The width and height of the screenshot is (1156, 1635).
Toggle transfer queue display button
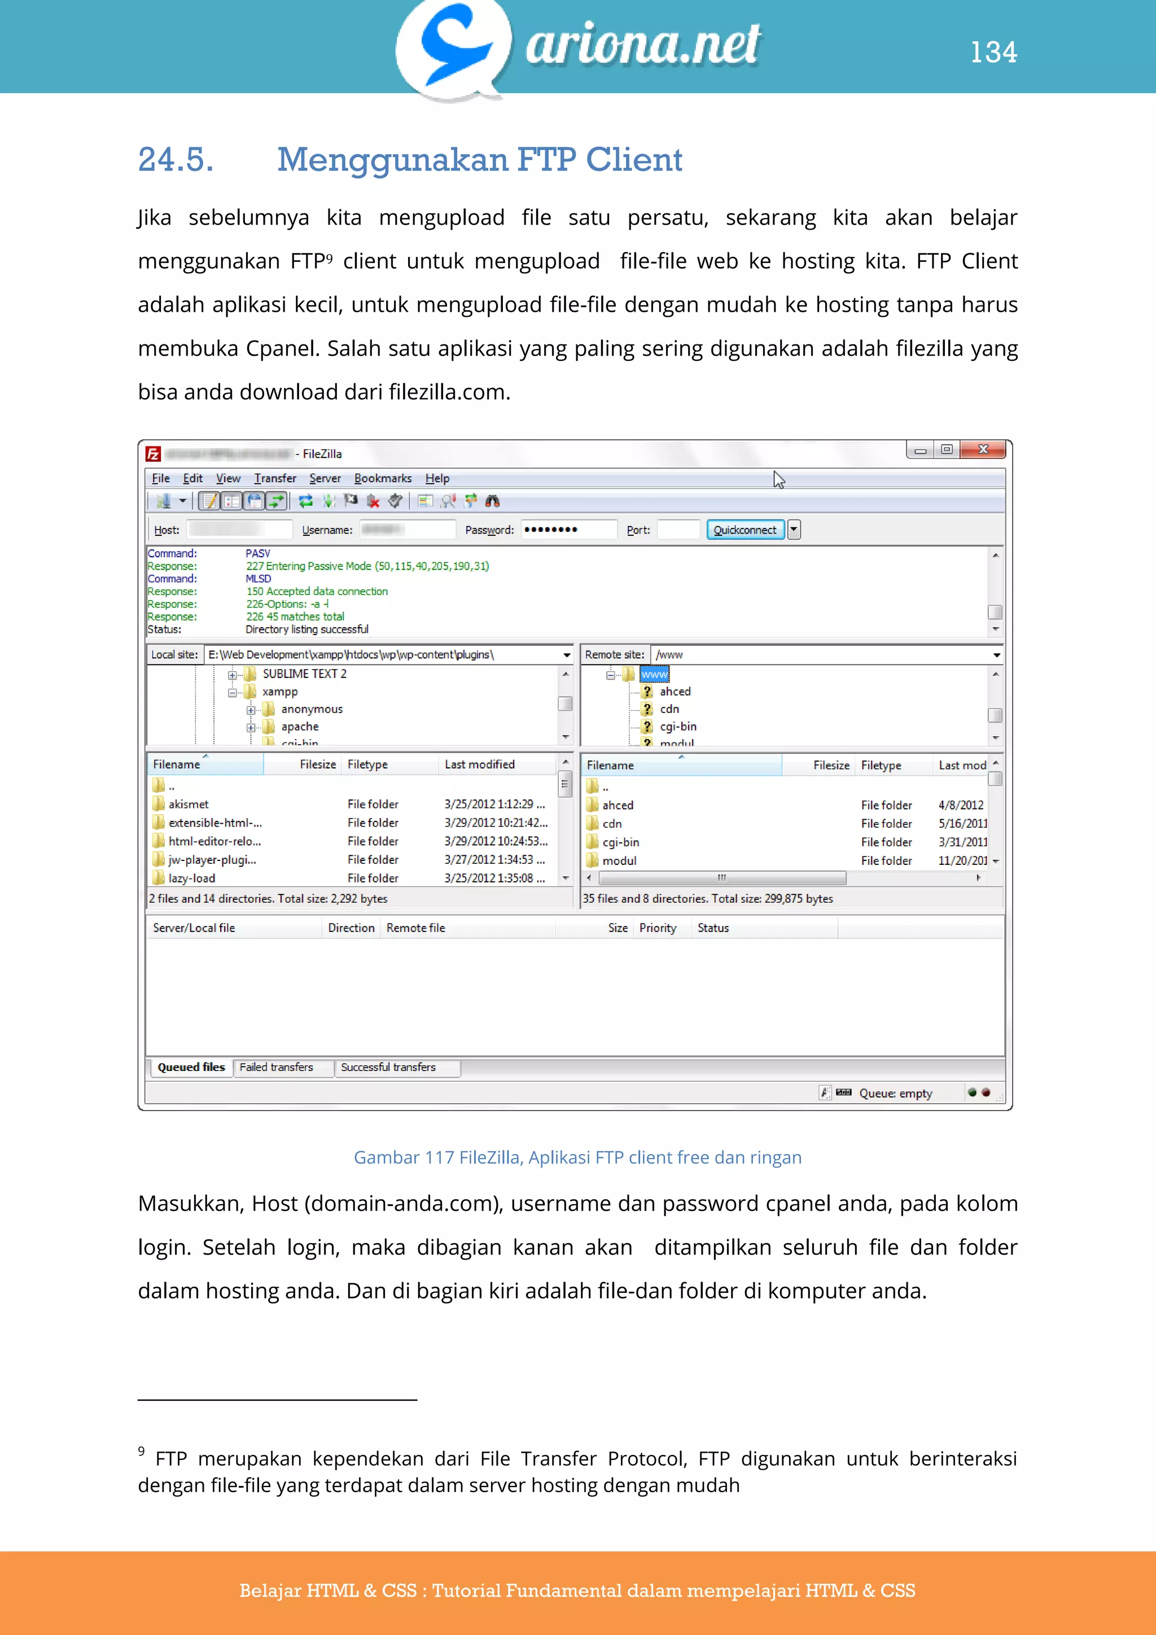[276, 501]
